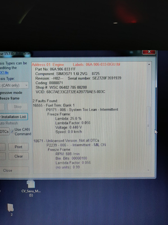Screen dimensions: 168x225
Task: Open the chassis type (CAN only) dropdown
Action: (x=14, y=85)
